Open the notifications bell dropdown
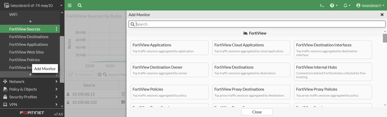The image size is (387, 117). click(x=347, y=5)
